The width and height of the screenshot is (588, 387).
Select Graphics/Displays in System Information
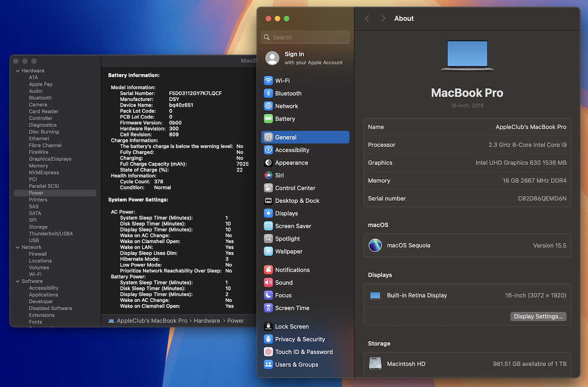(50, 159)
